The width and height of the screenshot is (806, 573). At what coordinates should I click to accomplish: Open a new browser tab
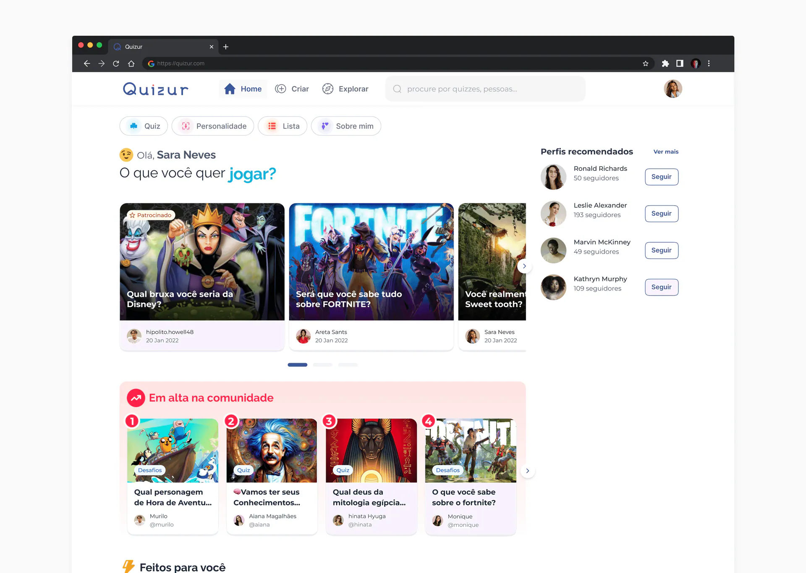pos(226,47)
